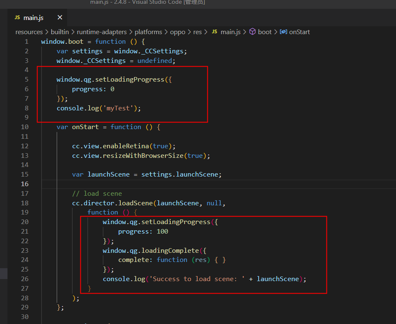This screenshot has height=324, width=396.
Task: Click 'onStart' variable name on line 10
Action: coord(85,127)
